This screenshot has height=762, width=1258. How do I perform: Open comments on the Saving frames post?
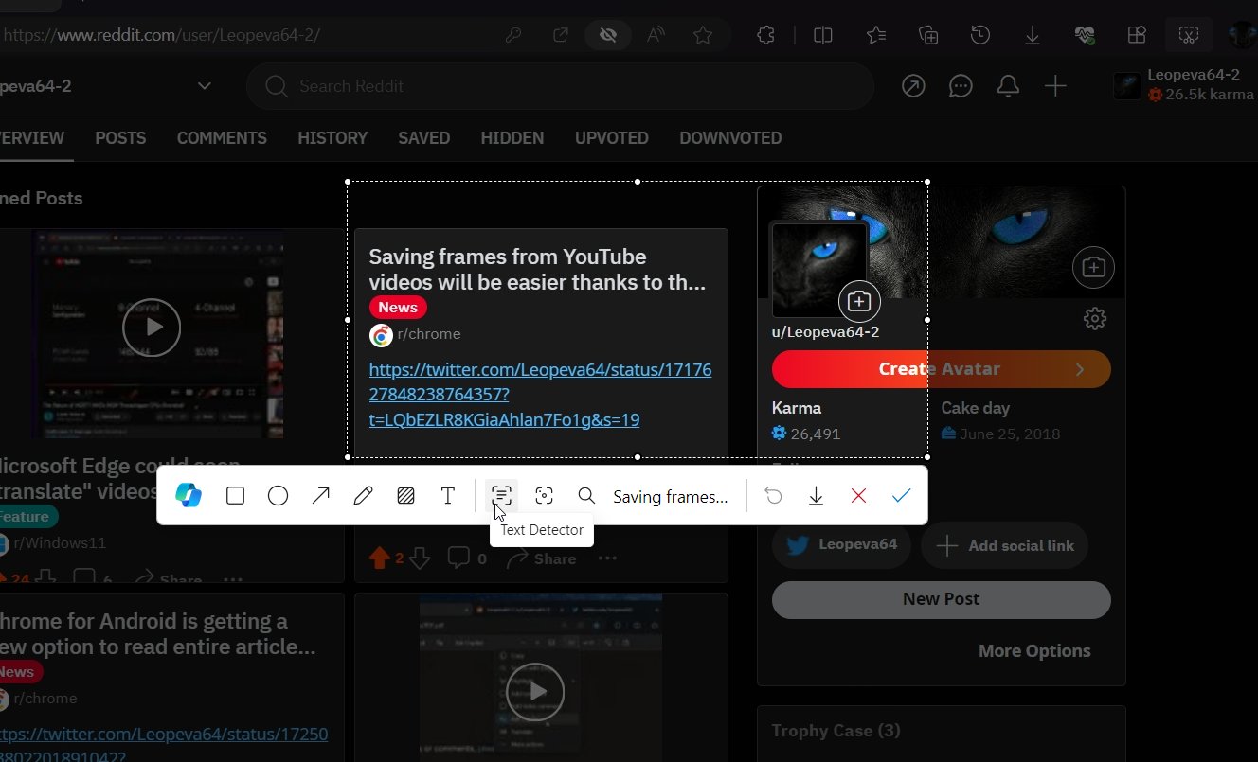click(x=467, y=558)
